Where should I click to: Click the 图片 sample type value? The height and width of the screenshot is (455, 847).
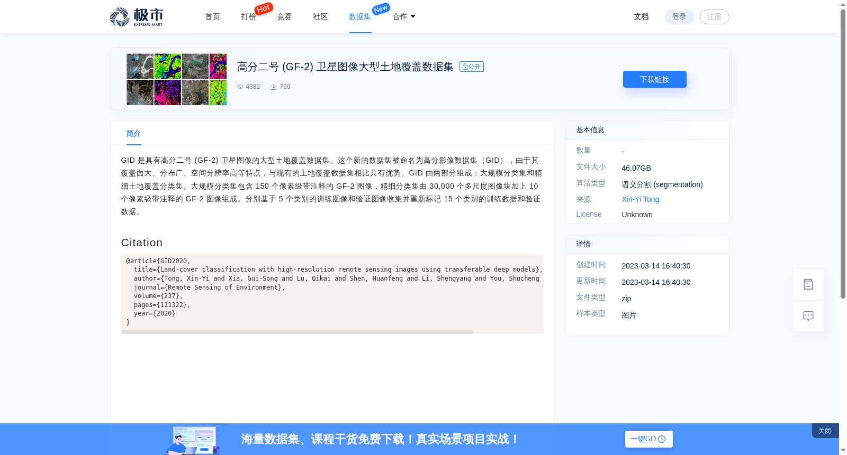coord(629,315)
